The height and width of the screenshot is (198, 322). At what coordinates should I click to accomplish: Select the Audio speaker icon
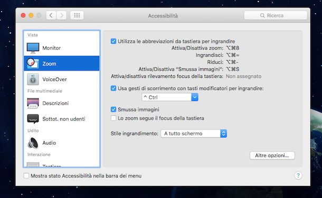pyautogui.click(x=33, y=143)
